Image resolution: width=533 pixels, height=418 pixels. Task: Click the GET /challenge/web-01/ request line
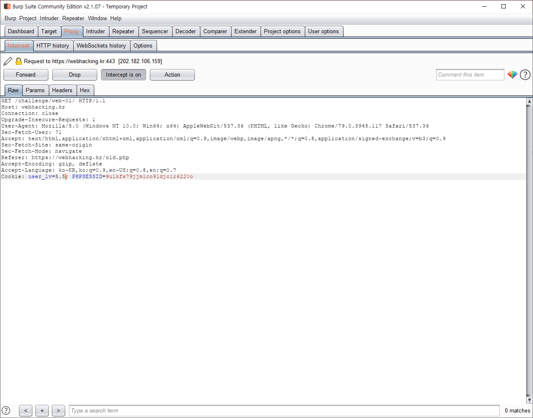point(53,101)
